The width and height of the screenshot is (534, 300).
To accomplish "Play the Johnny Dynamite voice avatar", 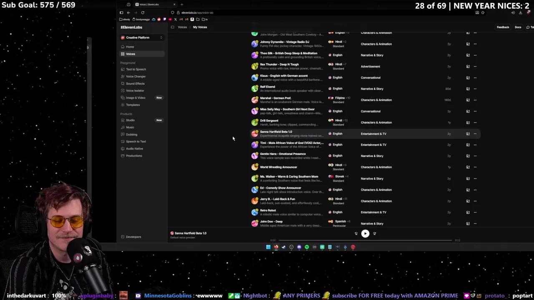I will click(x=254, y=44).
